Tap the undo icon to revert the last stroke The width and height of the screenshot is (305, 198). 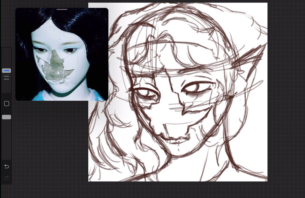[6, 167]
